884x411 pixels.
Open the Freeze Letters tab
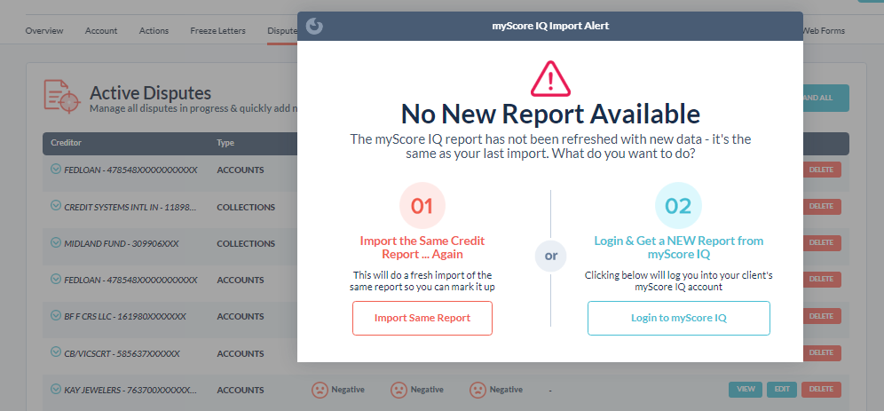(x=217, y=31)
